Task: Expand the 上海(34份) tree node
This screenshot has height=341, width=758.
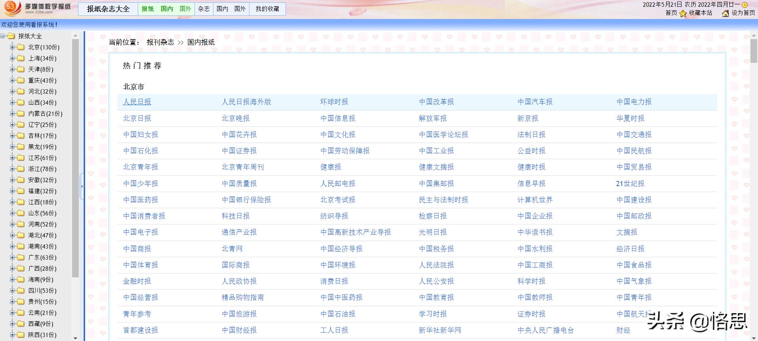Action: [x=12, y=58]
